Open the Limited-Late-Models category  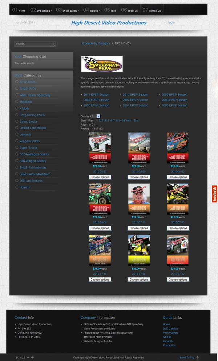tap(33, 128)
